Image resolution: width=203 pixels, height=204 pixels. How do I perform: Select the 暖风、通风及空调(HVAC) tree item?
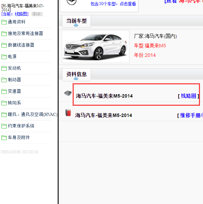33,114
